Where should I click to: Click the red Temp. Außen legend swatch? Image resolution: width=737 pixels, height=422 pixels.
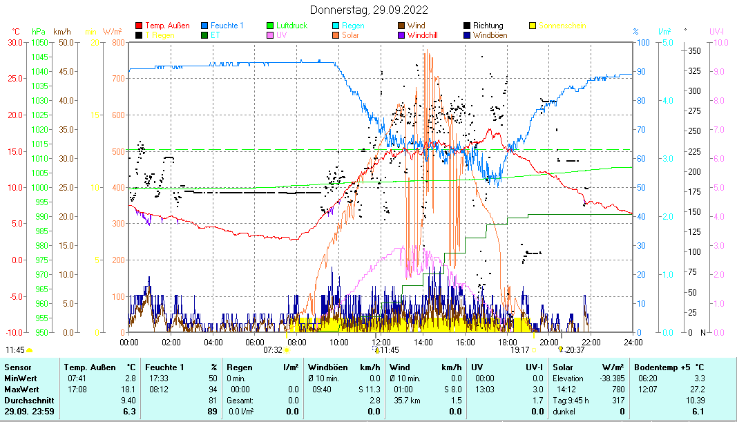pyautogui.click(x=139, y=26)
